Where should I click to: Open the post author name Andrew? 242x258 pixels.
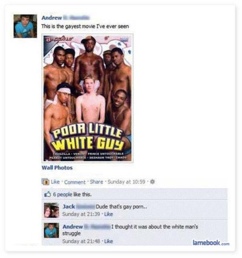coord(52,17)
